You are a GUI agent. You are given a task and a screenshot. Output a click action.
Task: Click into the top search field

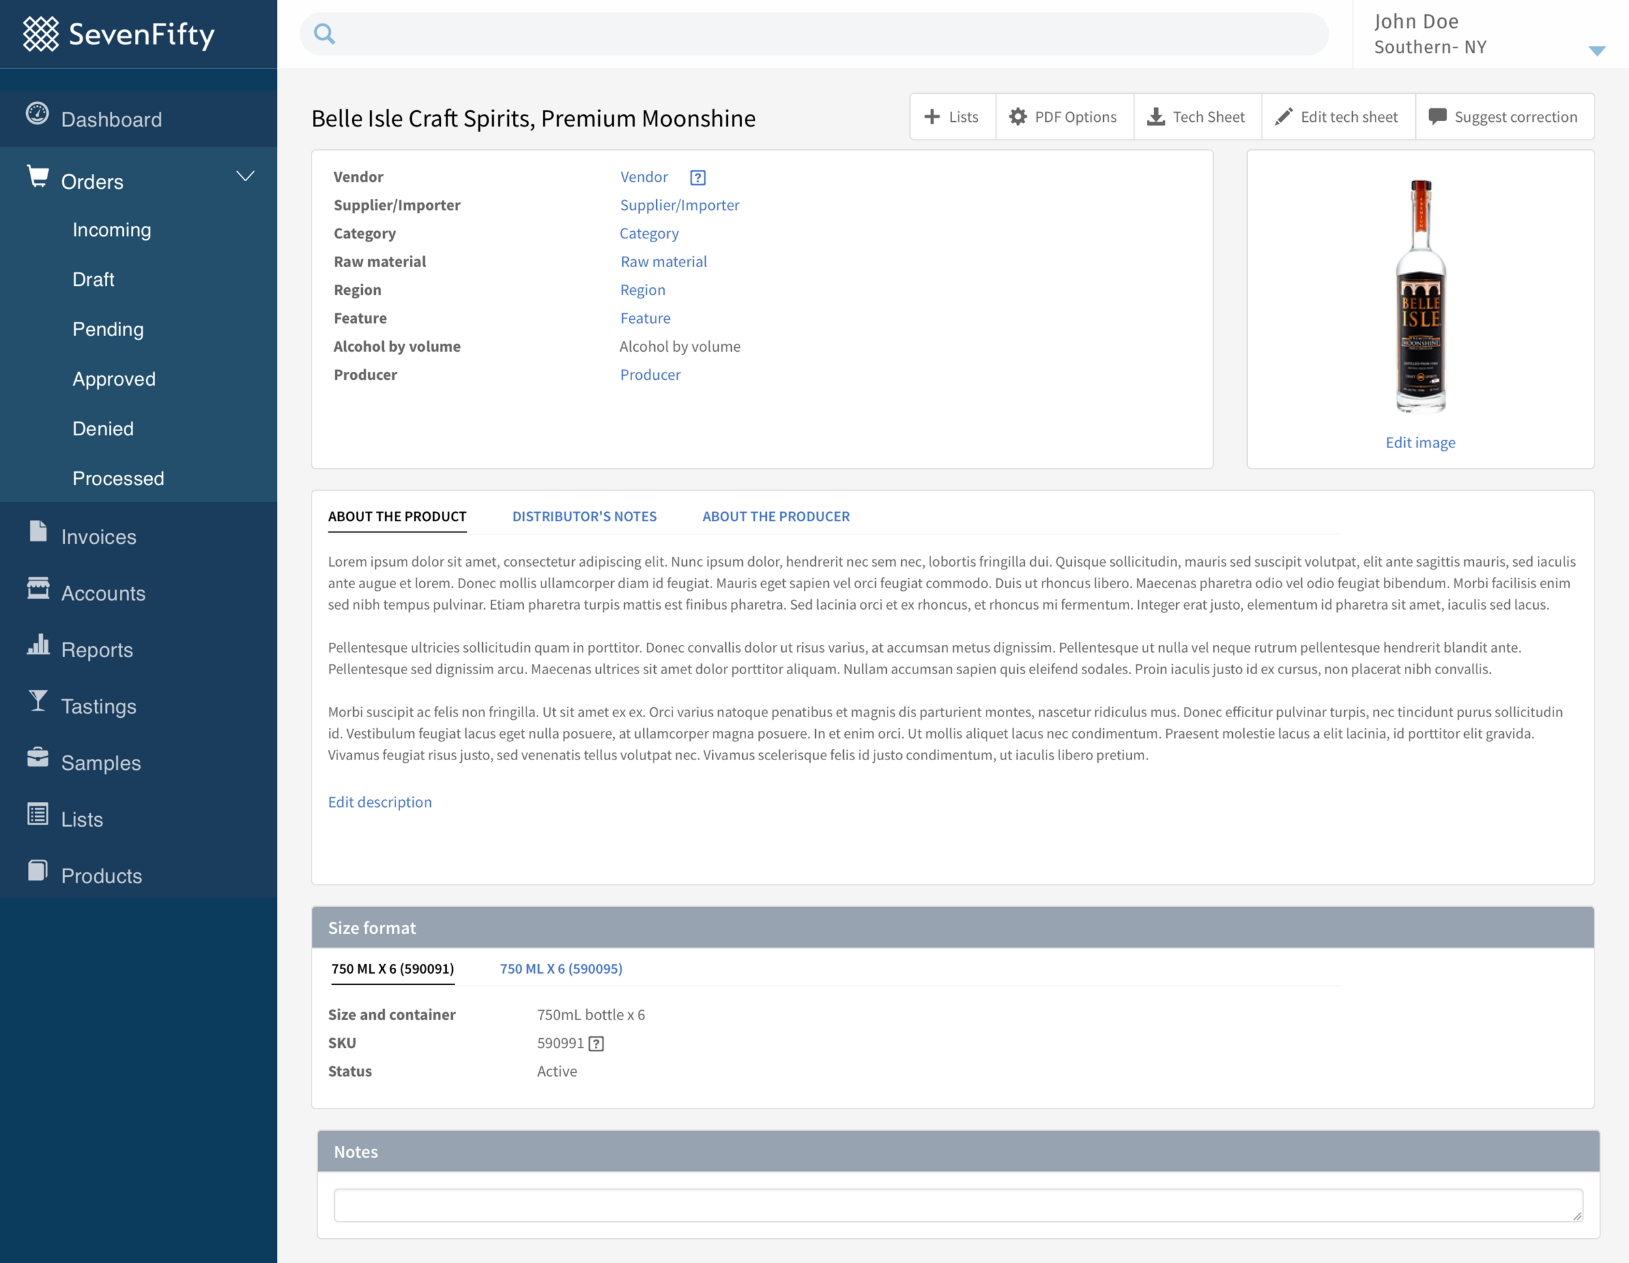pyautogui.click(x=814, y=34)
